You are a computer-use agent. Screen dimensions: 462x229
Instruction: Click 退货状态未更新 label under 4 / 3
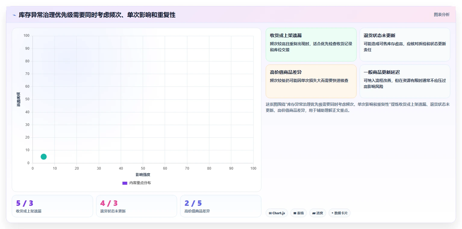113,211
